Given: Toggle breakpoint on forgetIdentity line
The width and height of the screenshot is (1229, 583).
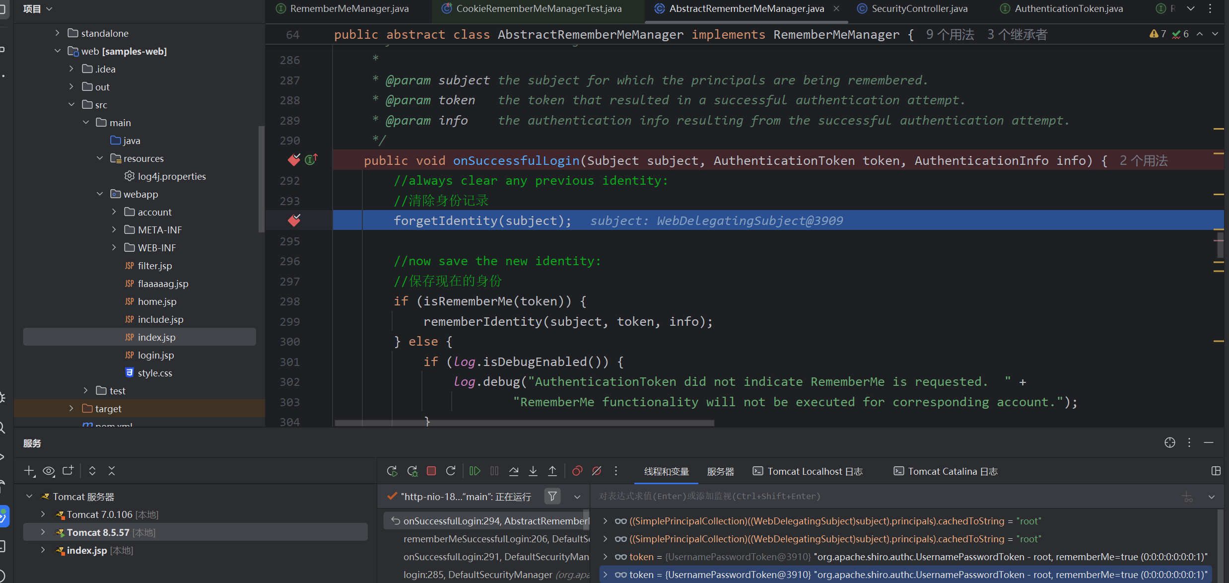Looking at the screenshot, I should tap(294, 220).
